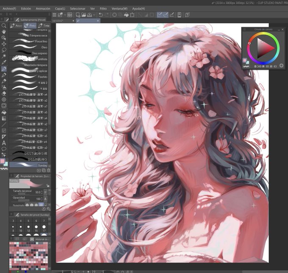
Task: Click the teal sub color swatch
Action: click(6, 164)
